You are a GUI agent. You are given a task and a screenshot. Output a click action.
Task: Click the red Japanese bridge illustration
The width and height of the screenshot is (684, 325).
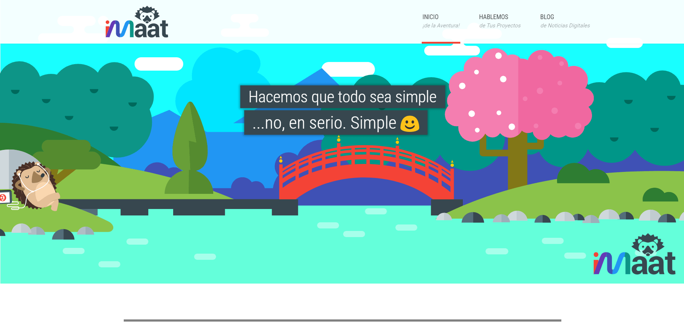366,169
